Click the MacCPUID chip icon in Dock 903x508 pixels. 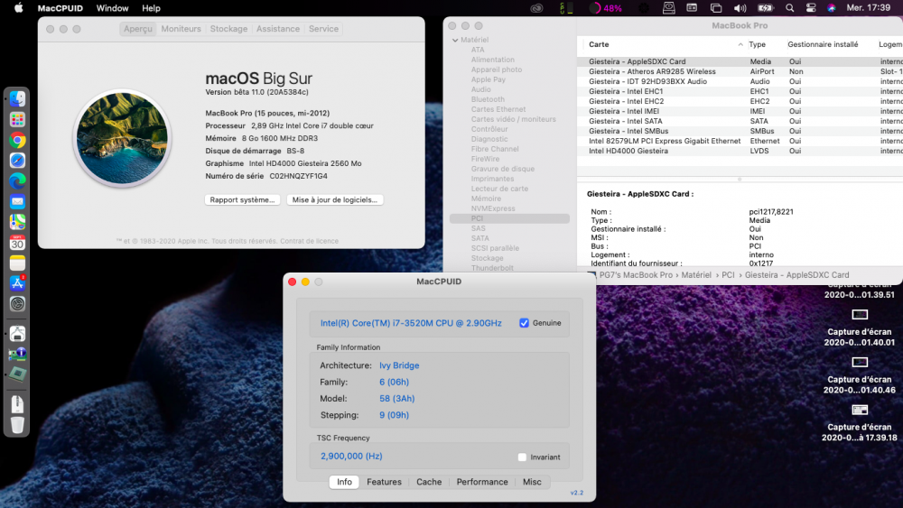tap(17, 374)
